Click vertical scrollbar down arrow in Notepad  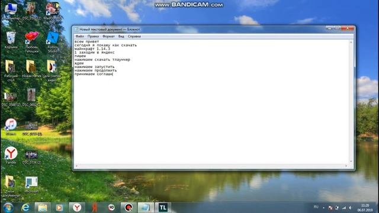[351, 162]
